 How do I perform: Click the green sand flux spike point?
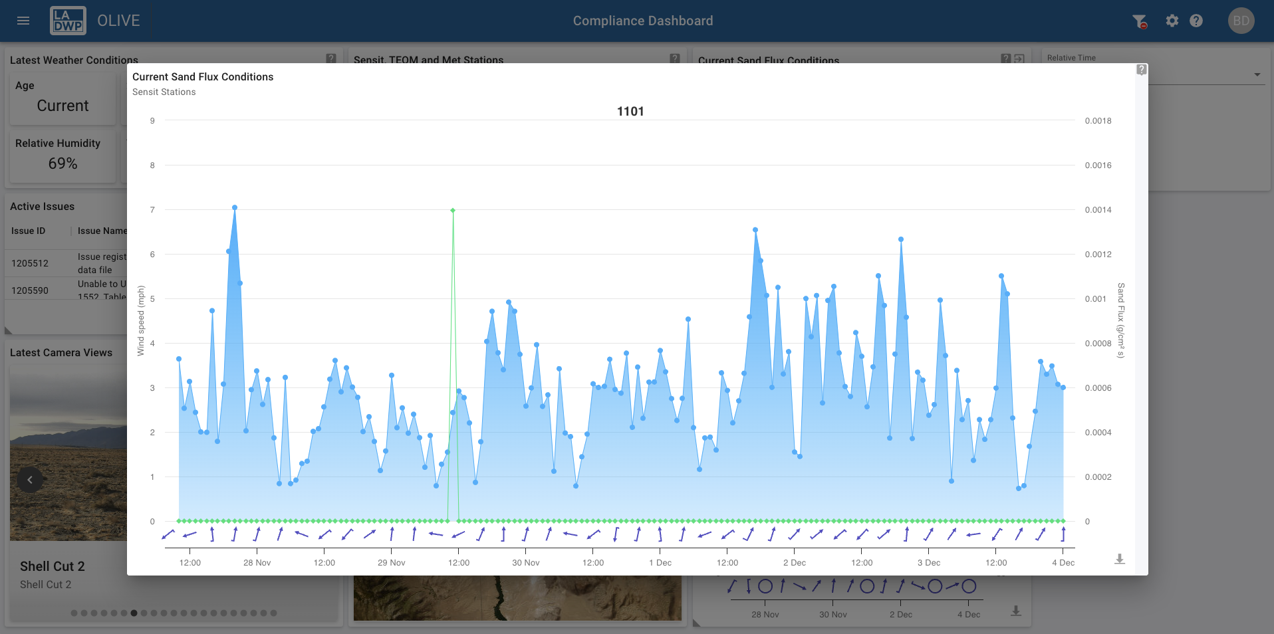coord(453,211)
